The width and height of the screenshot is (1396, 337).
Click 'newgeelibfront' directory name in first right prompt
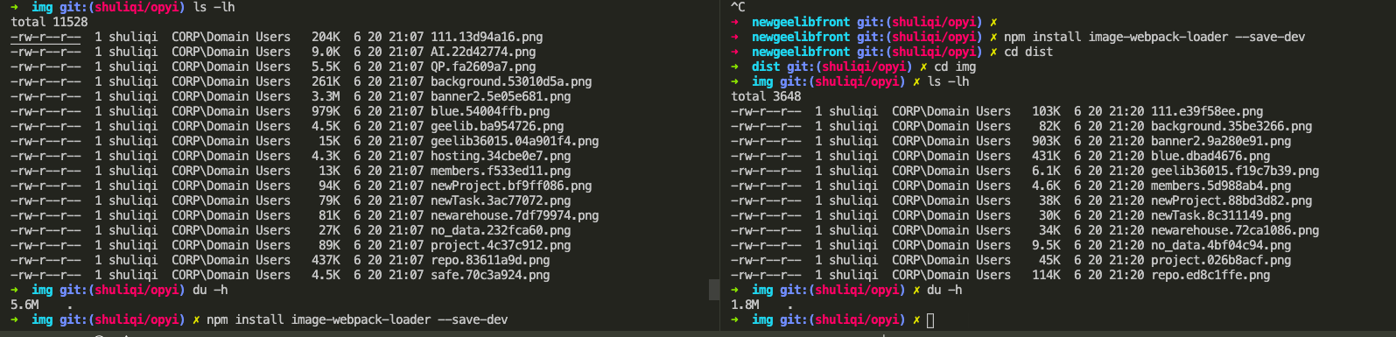click(x=801, y=22)
